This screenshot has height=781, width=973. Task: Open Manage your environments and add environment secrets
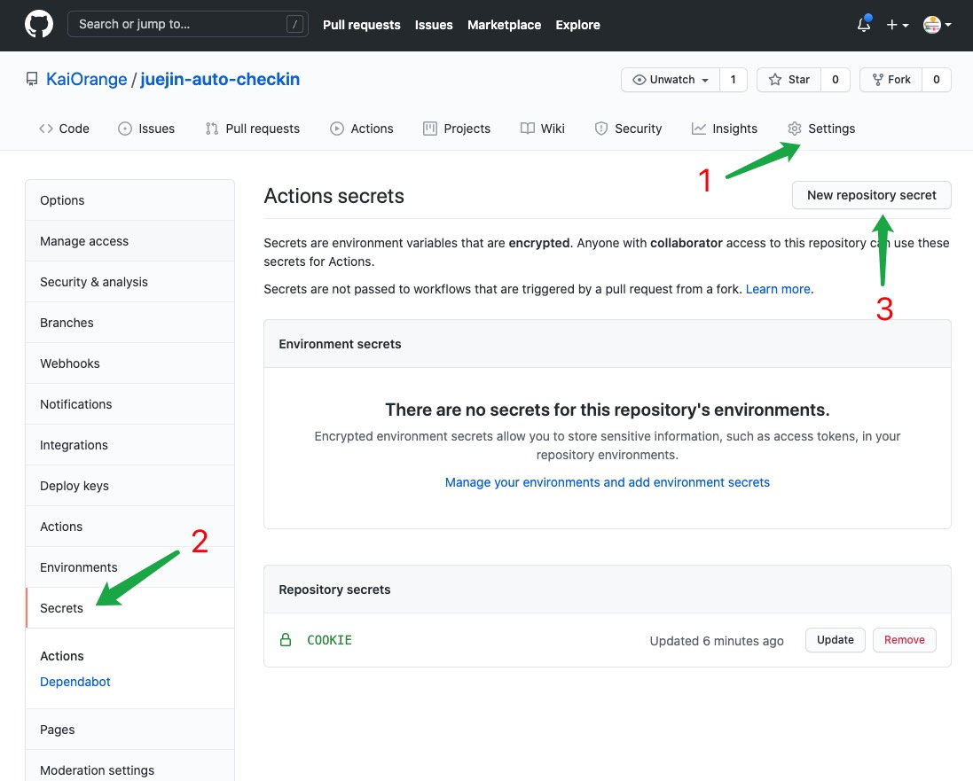(x=607, y=482)
